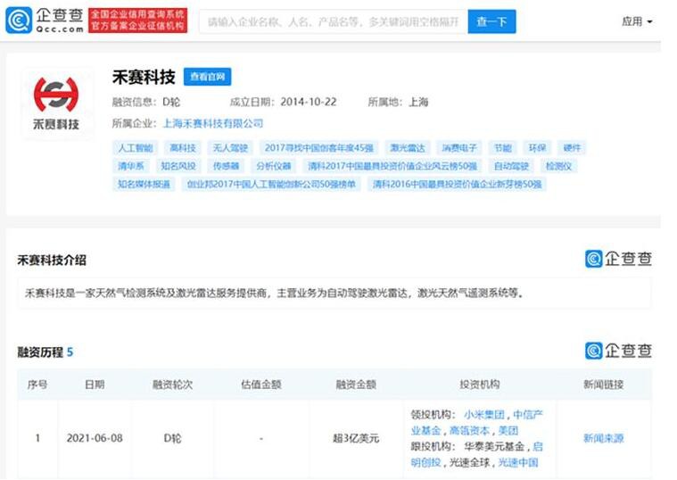Select the 消费电子 tag
Screen dimensions: 677x480
[459, 148]
